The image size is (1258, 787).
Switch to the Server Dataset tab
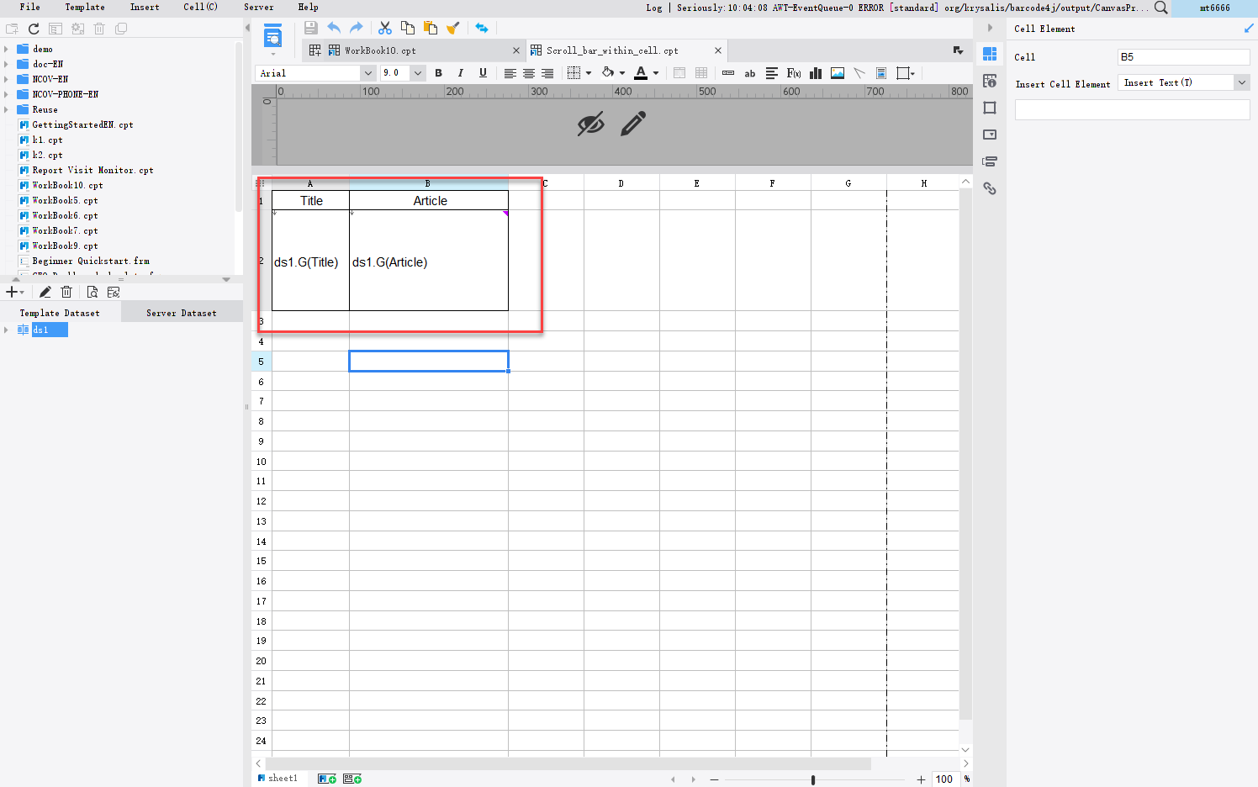(x=182, y=313)
